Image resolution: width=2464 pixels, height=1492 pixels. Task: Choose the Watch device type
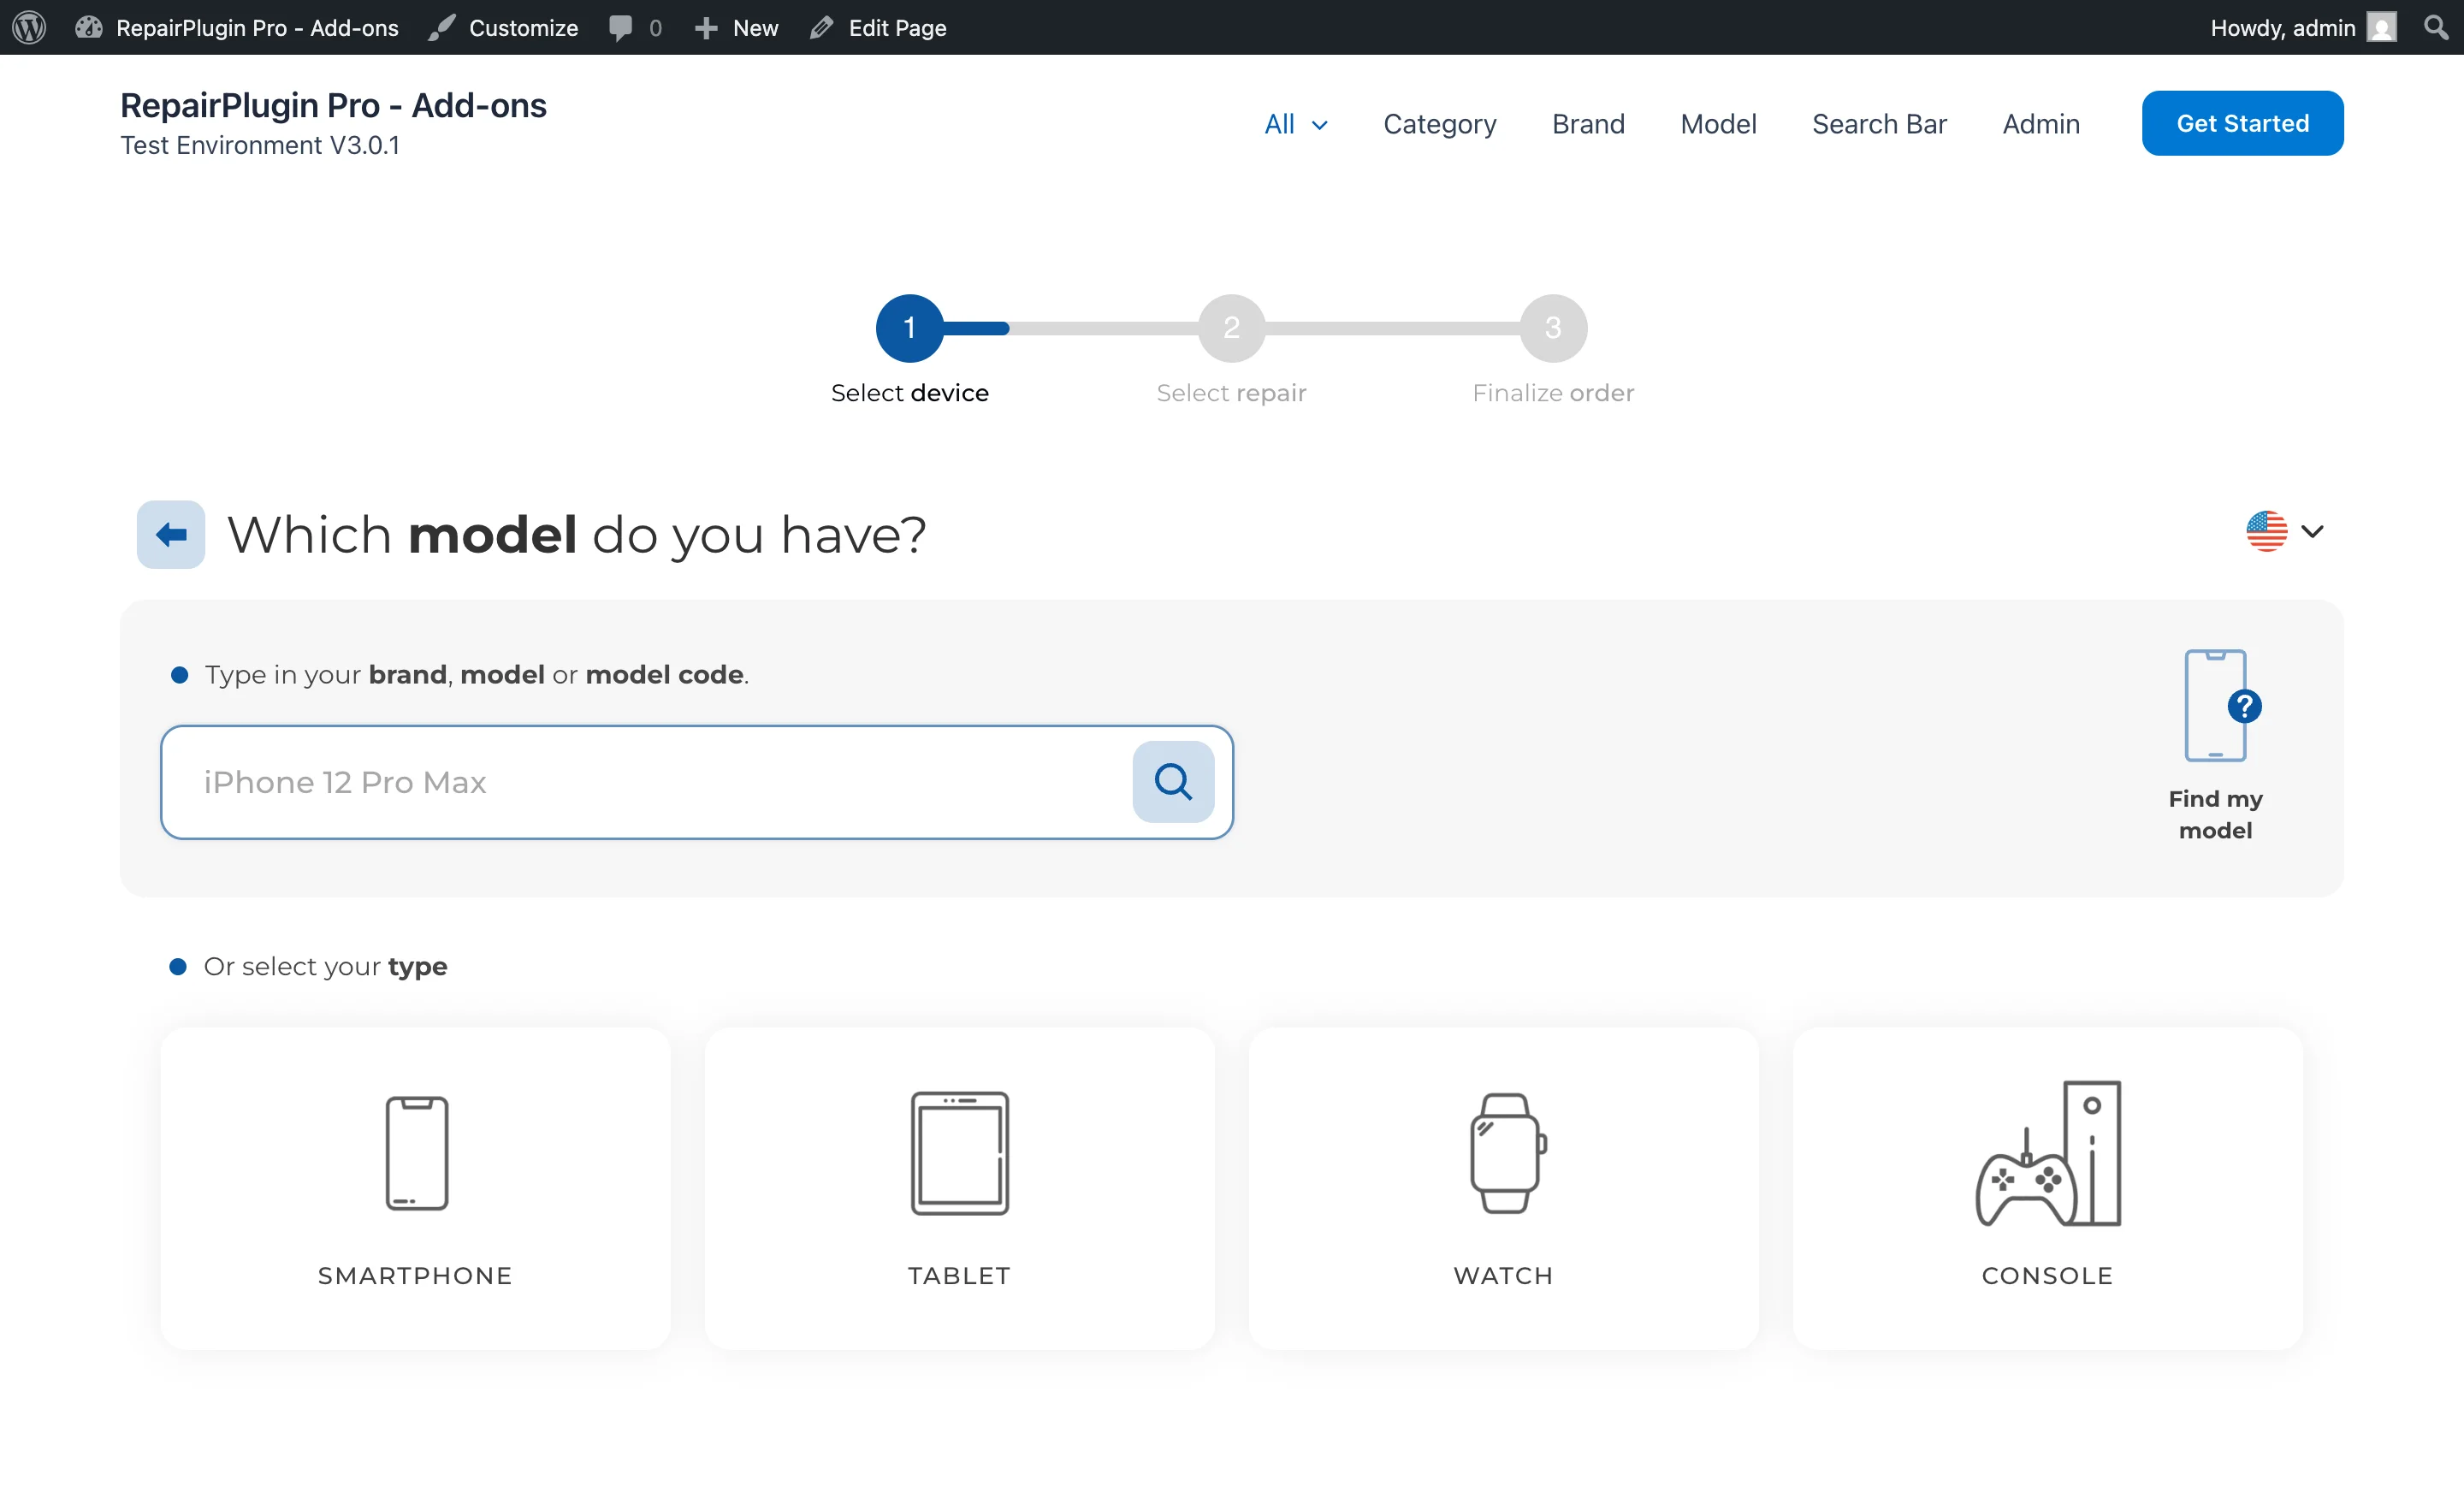[1502, 1187]
